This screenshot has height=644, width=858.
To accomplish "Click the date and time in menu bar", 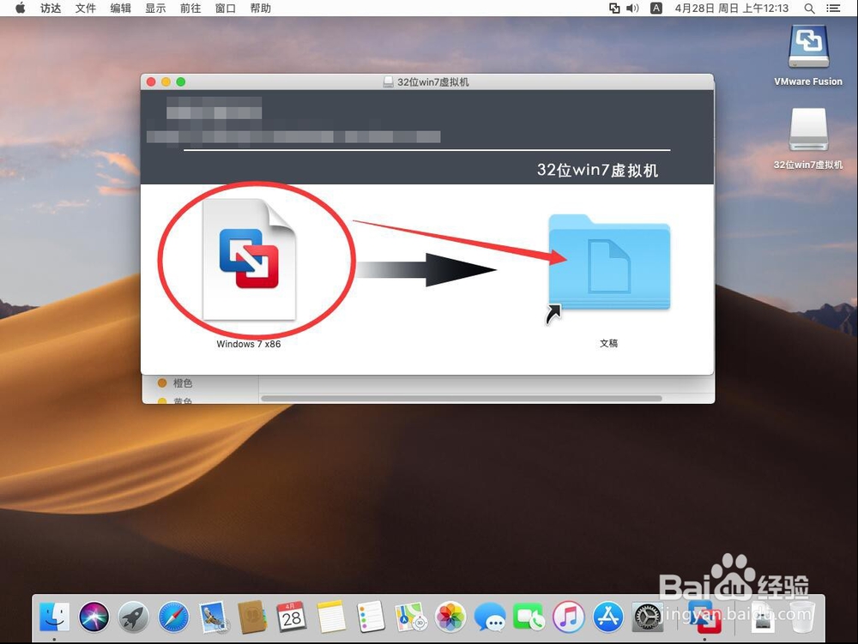I will (732, 9).
